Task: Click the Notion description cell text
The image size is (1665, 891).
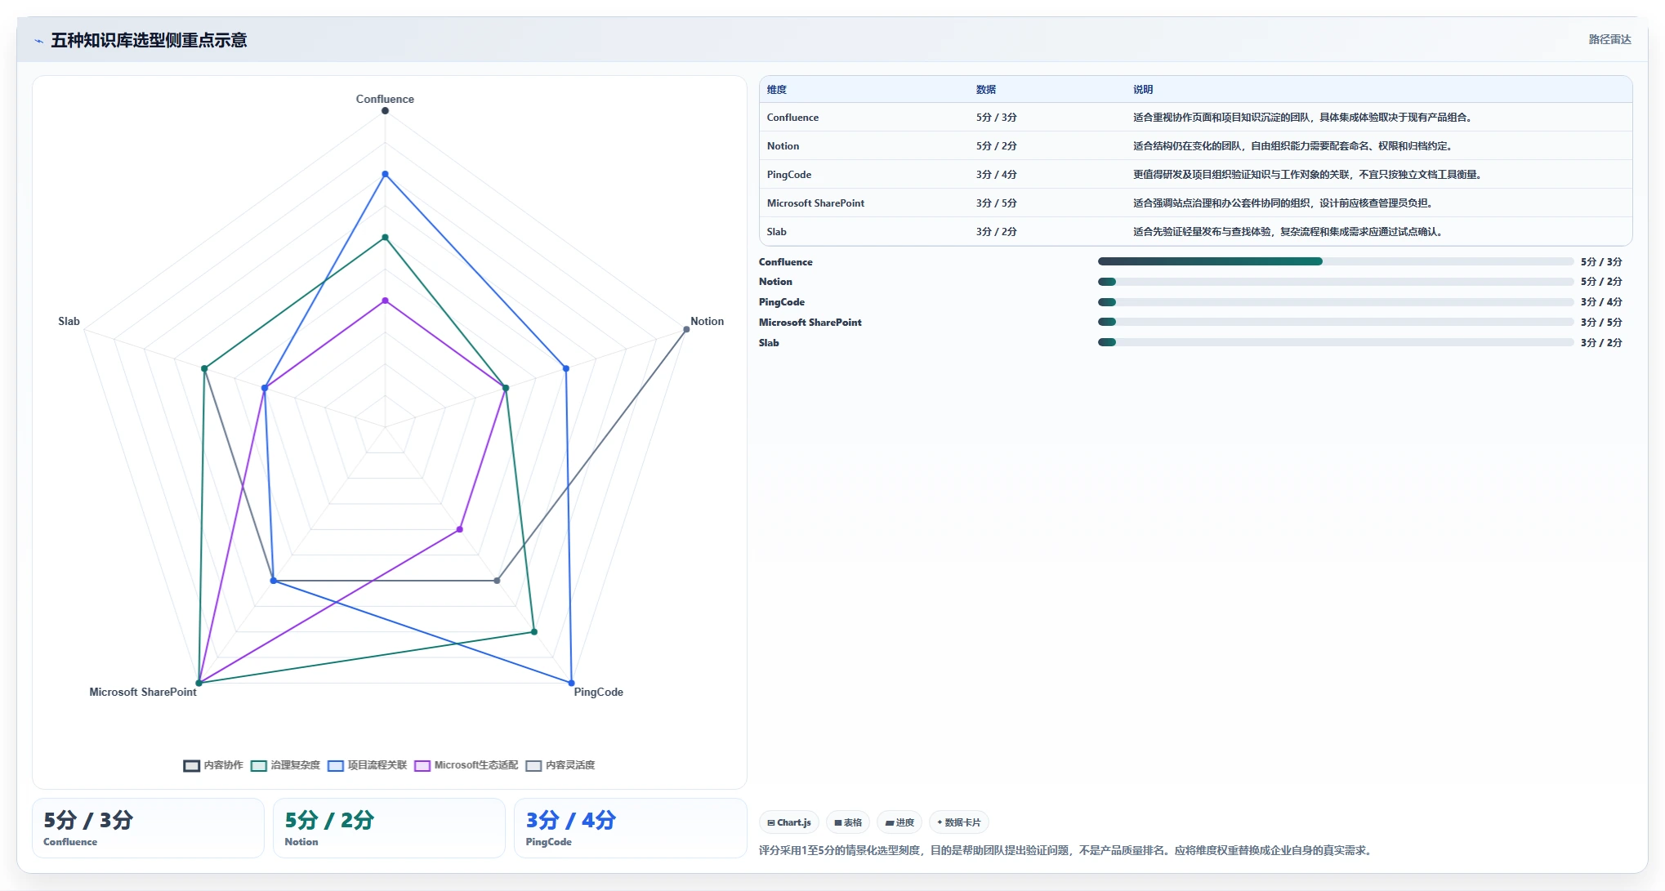Action: 1292,146
